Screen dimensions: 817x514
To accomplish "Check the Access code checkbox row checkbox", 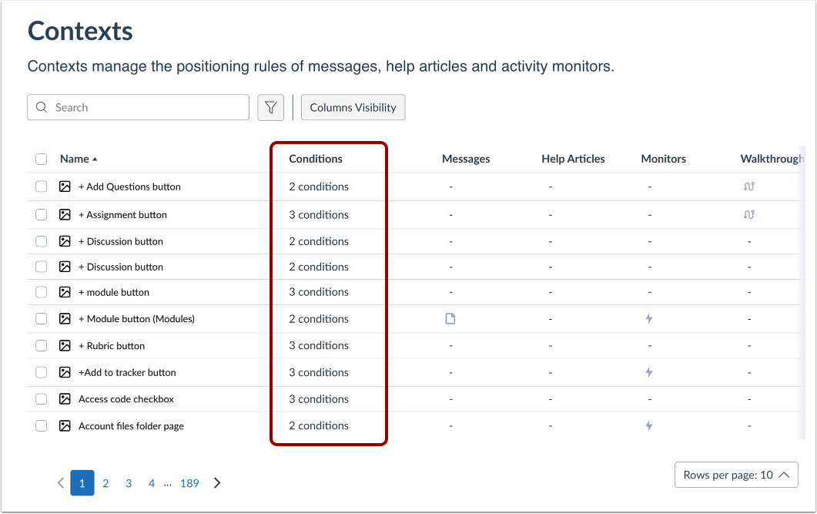I will pyautogui.click(x=41, y=399).
